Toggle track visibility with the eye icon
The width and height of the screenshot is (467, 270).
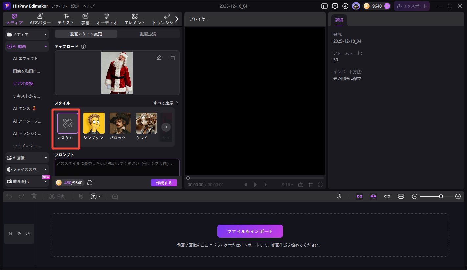coord(19,234)
